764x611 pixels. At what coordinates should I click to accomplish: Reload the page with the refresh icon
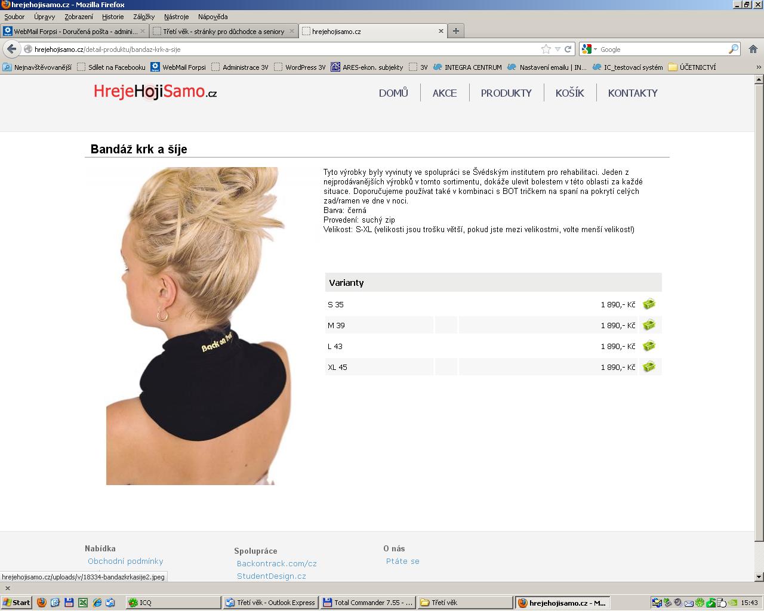point(568,49)
